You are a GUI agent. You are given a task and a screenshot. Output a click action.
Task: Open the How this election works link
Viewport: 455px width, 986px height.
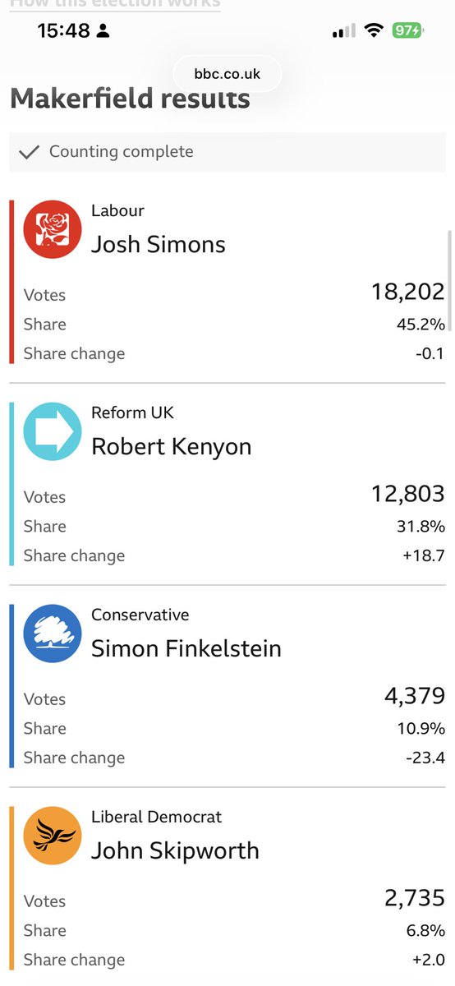115,4
